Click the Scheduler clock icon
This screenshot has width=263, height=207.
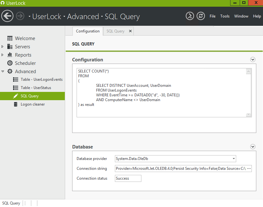(10, 63)
